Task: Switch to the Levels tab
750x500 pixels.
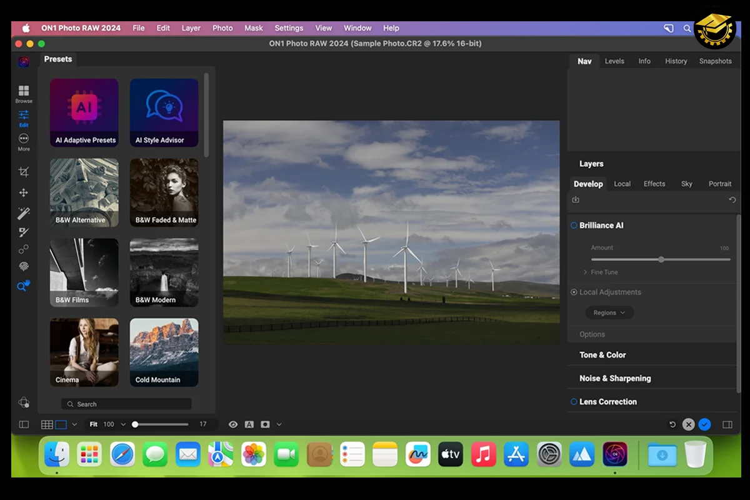Action: pyautogui.click(x=614, y=61)
